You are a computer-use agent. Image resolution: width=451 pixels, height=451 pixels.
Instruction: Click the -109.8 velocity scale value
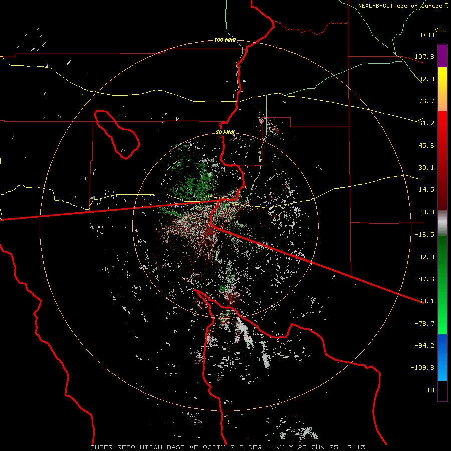(422, 368)
